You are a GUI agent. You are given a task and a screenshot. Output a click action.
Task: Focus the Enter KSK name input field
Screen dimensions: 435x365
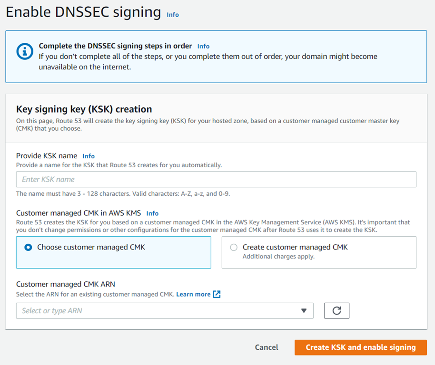coord(216,179)
